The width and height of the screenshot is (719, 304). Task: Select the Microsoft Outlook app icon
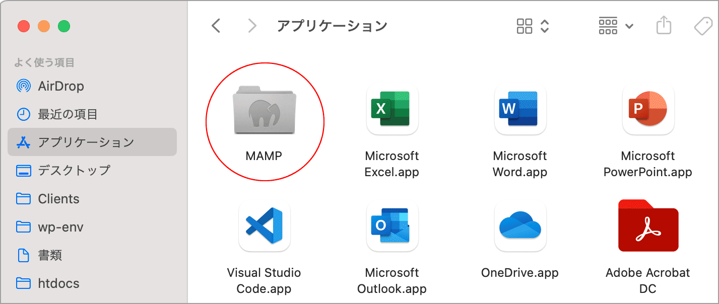point(392,226)
